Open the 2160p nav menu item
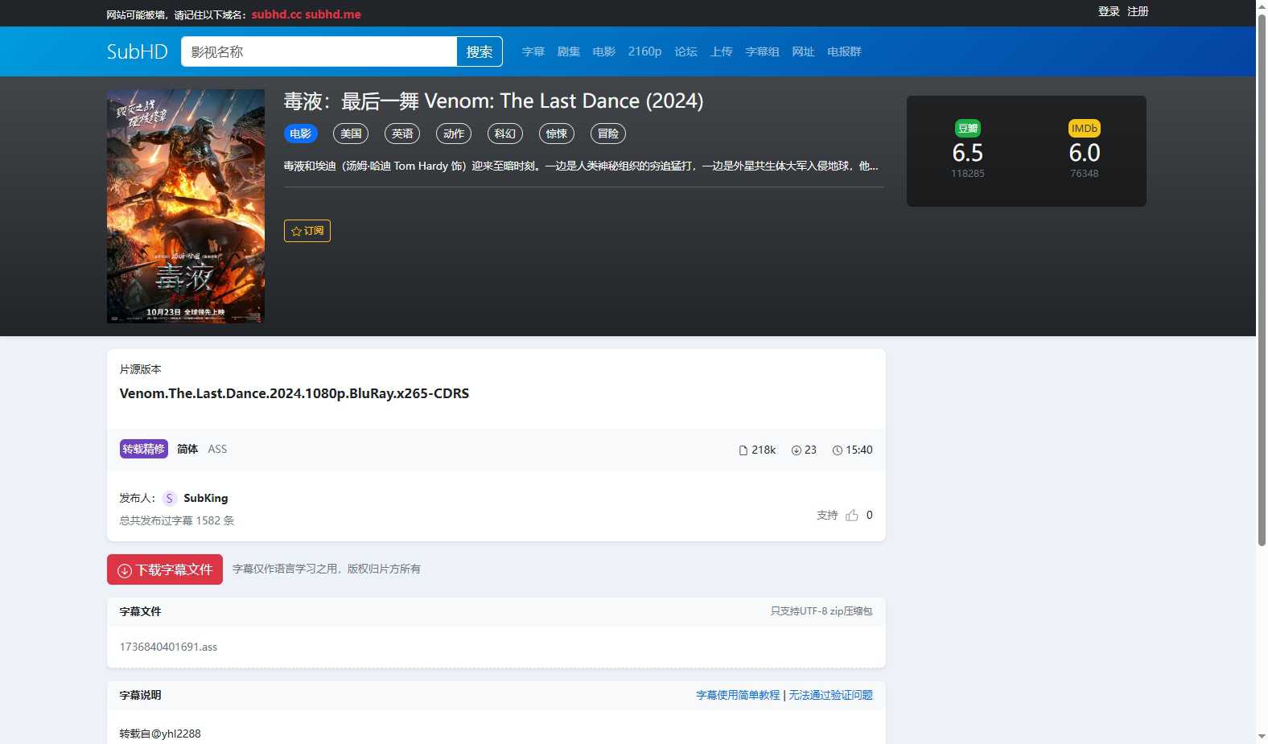The image size is (1268, 744). pos(645,51)
